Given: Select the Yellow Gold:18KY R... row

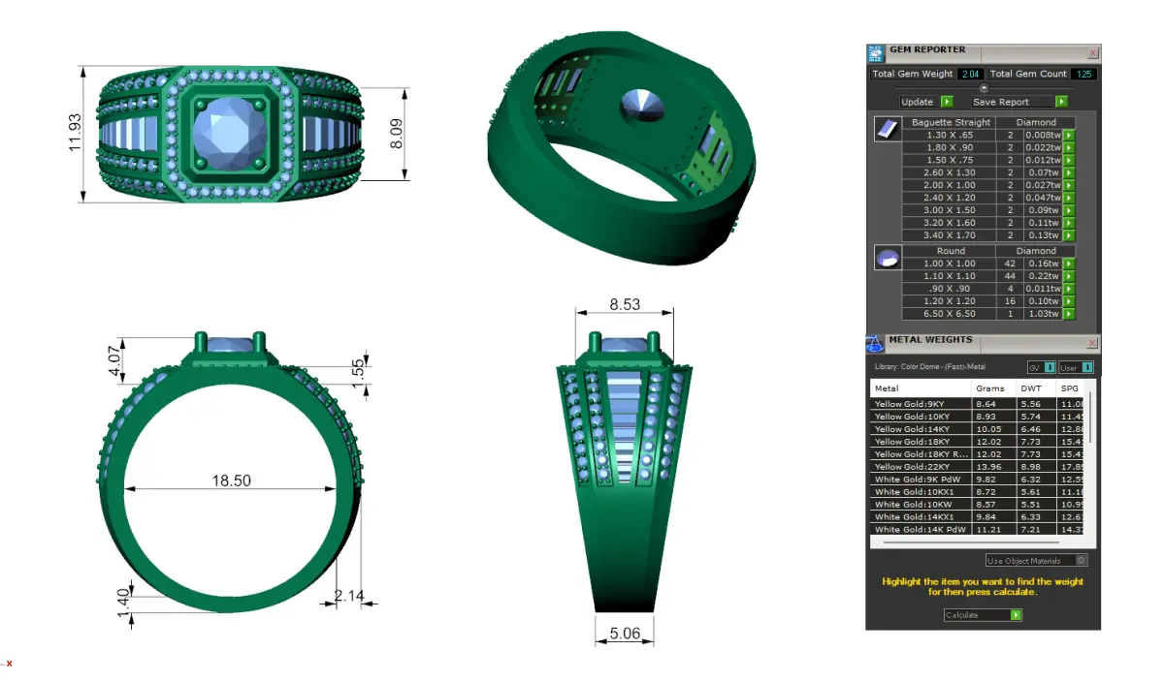Looking at the screenshot, I should tap(978, 454).
